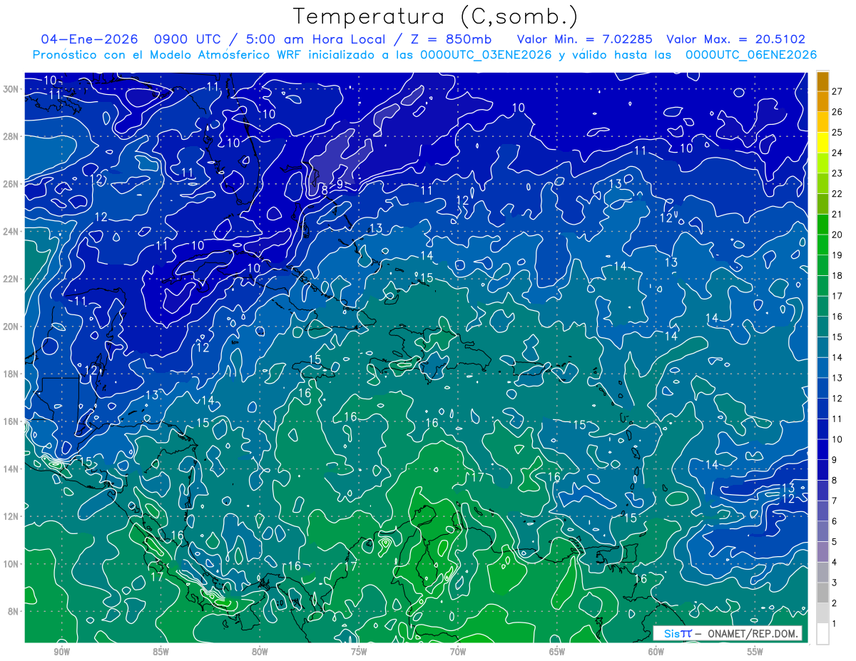The image size is (856, 661).
Task: Click the '24' value on the color scale
Action: (x=837, y=153)
